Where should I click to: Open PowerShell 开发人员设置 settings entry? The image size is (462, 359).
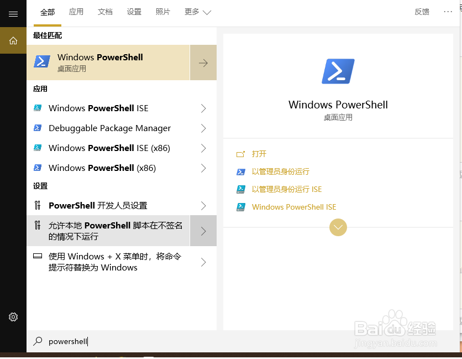[x=96, y=205]
